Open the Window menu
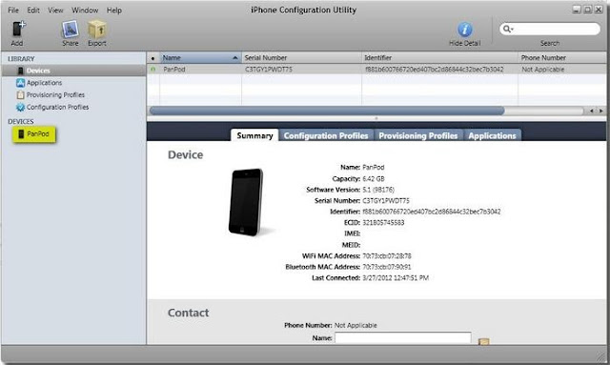 tap(85, 10)
